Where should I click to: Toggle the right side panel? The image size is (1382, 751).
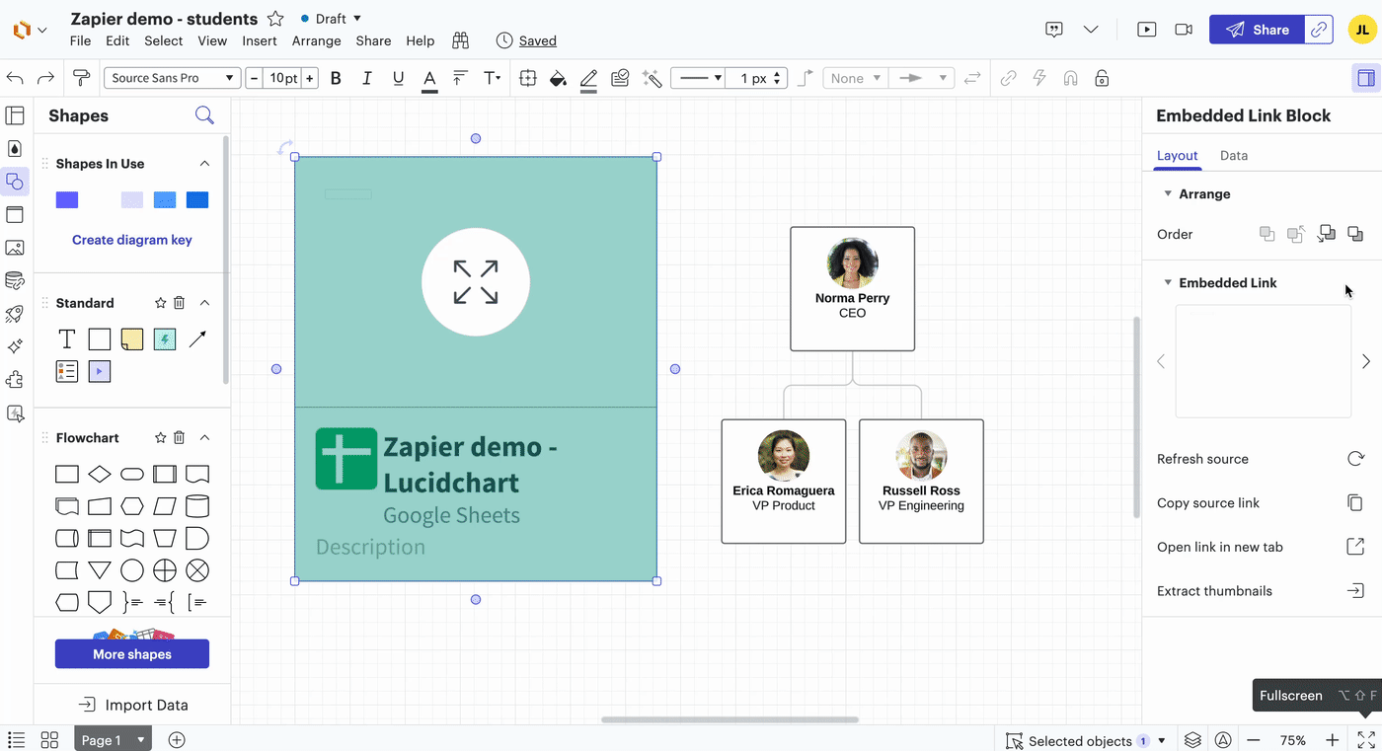(1366, 78)
